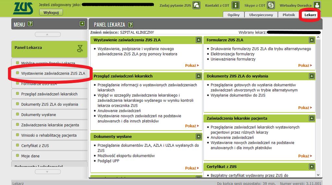Click the Kontakt z COT text link
This screenshot has height=185, width=332.
point(217,6)
